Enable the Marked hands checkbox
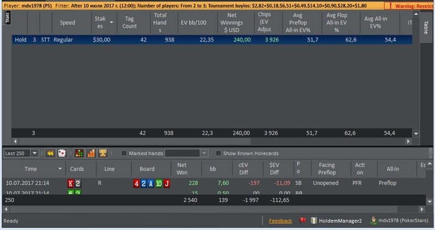This screenshot has height=230, width=435. [x=124, y=153]
